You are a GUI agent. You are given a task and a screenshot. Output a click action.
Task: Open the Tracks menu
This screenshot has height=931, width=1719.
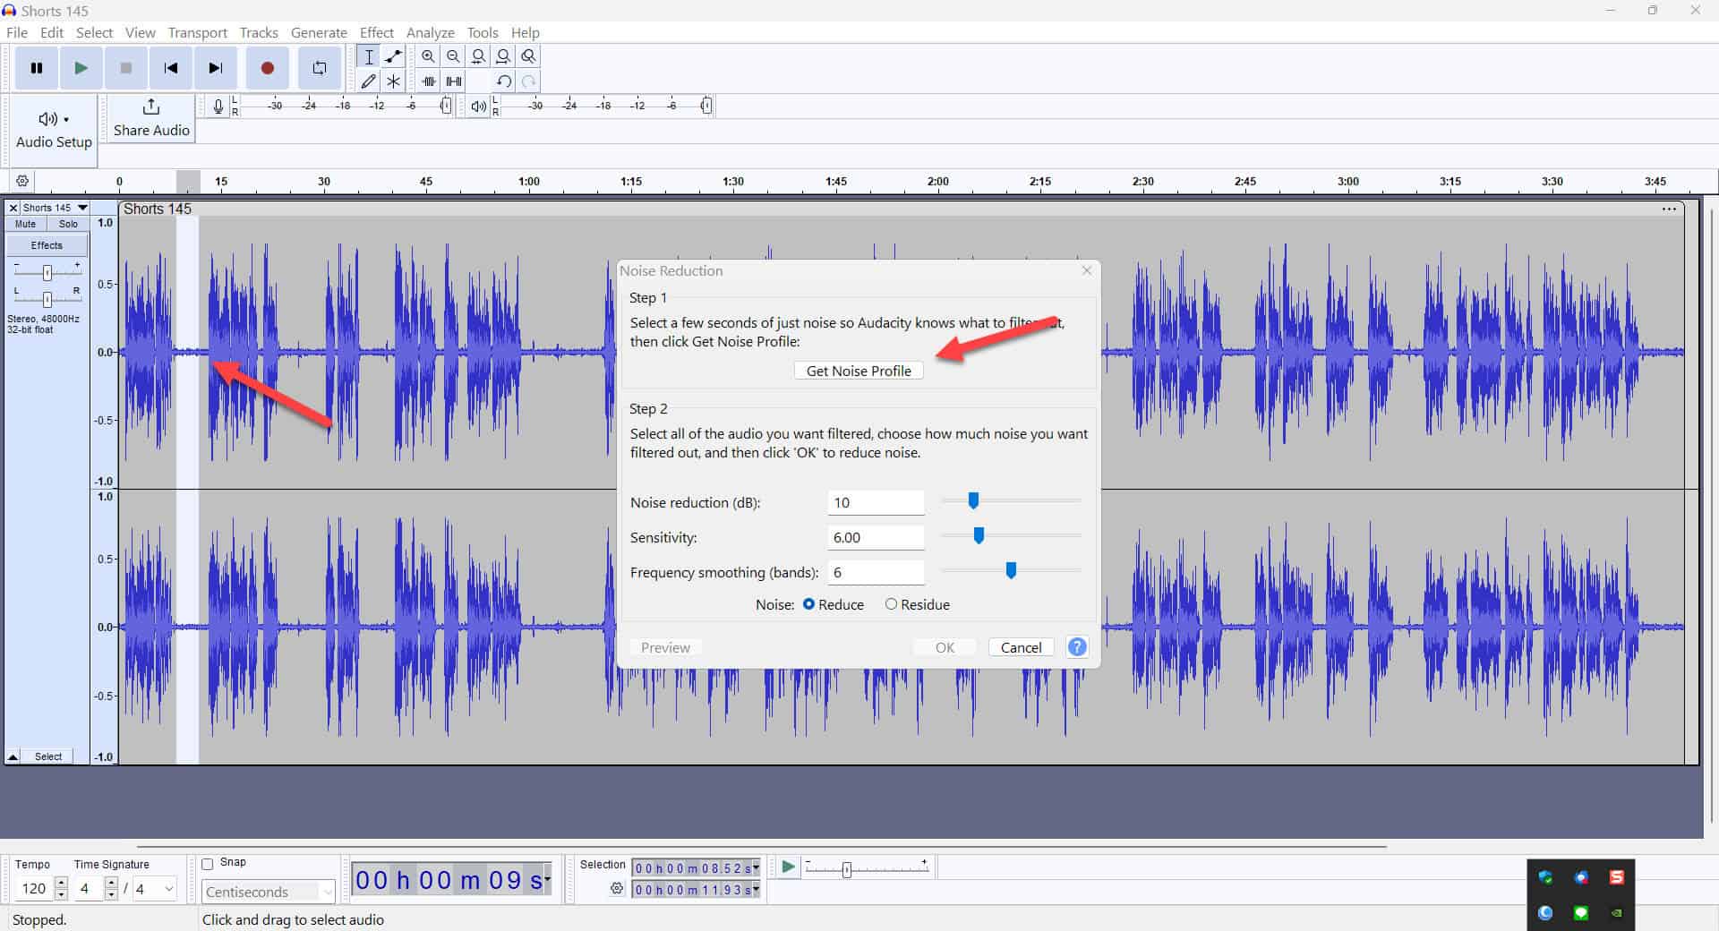[258, 32]
